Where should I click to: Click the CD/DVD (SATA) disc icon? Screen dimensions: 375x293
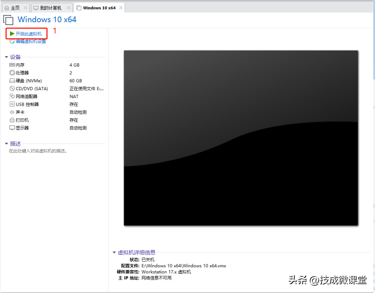coord(12,88)
